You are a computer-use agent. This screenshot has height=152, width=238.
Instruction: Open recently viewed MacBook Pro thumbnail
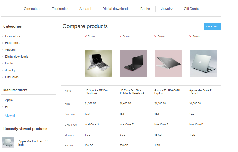8,143
